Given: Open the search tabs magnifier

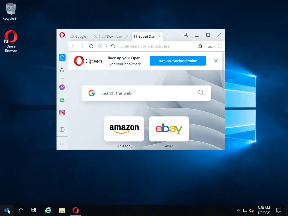Looking at the screenshot, I should (x=186, y=35).
